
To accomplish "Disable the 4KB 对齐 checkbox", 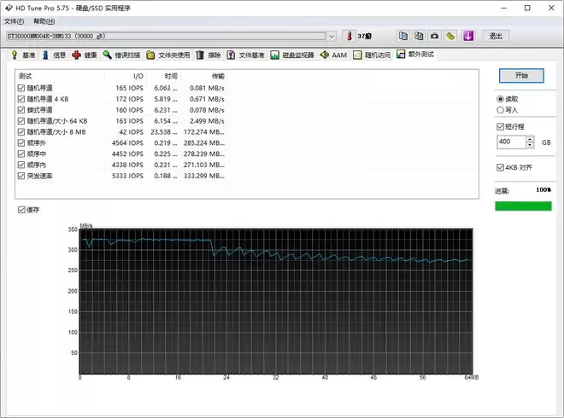I will 501,167.
